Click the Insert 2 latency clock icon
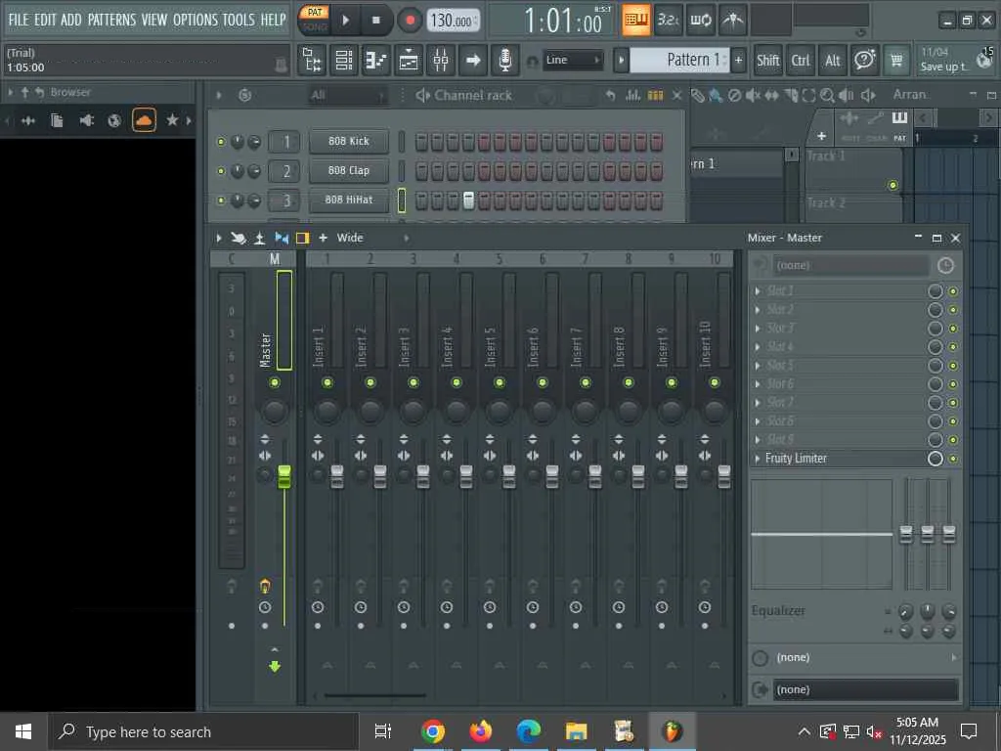 pos(361,607)
